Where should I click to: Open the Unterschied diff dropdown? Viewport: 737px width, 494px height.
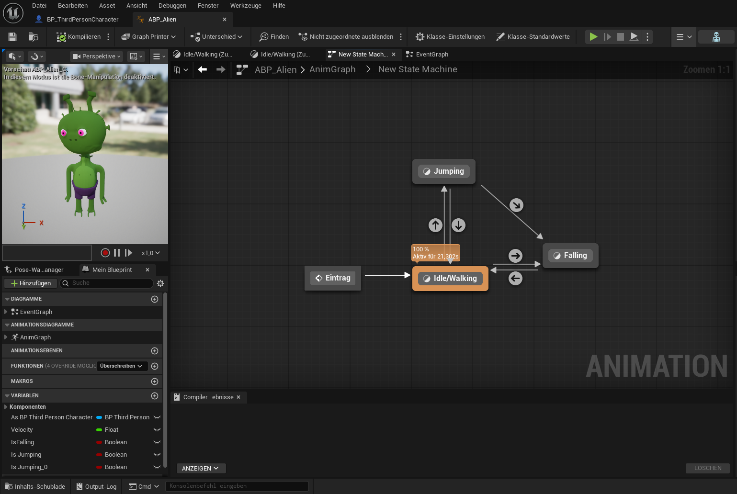click(216, 37)
